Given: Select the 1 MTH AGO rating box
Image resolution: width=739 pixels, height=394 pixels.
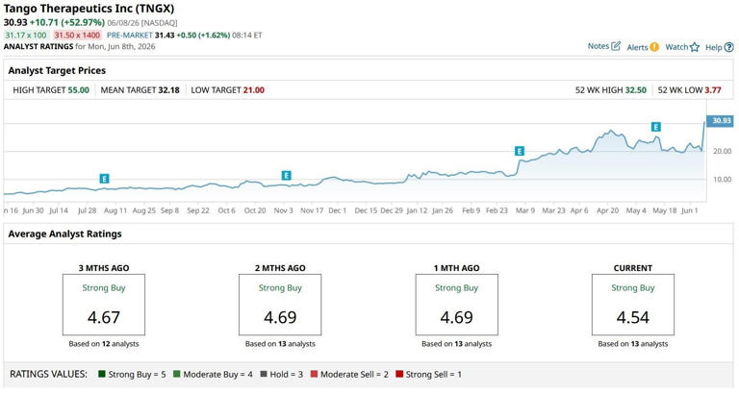Looking at the screenshot, I should tap(457, 305).
